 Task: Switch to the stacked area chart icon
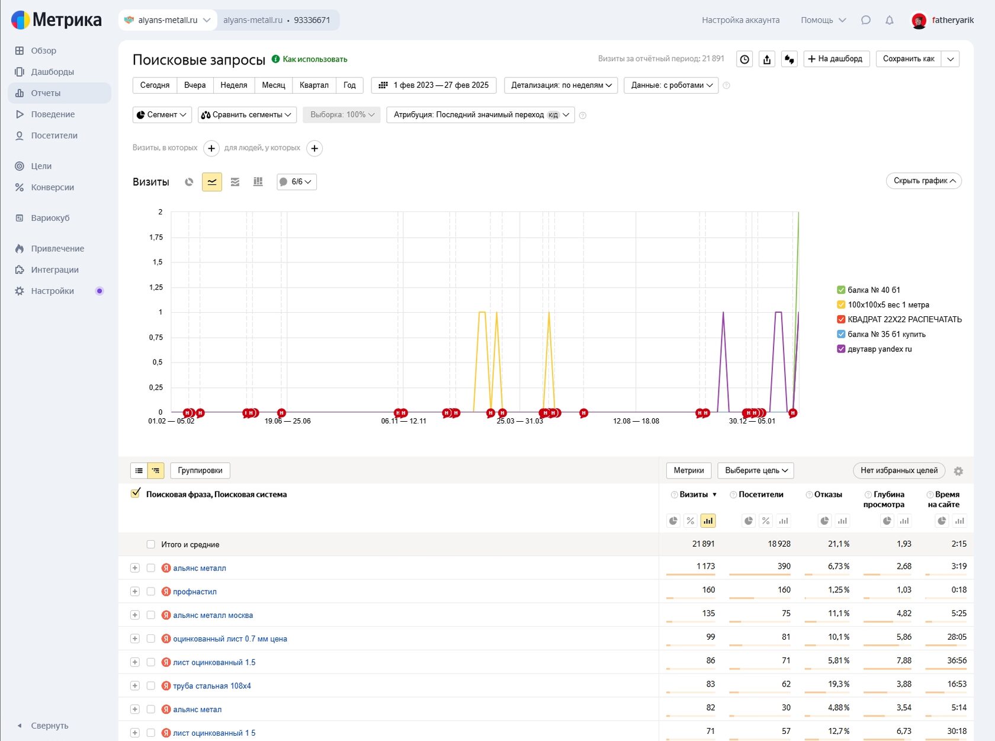tap(235, 182)
